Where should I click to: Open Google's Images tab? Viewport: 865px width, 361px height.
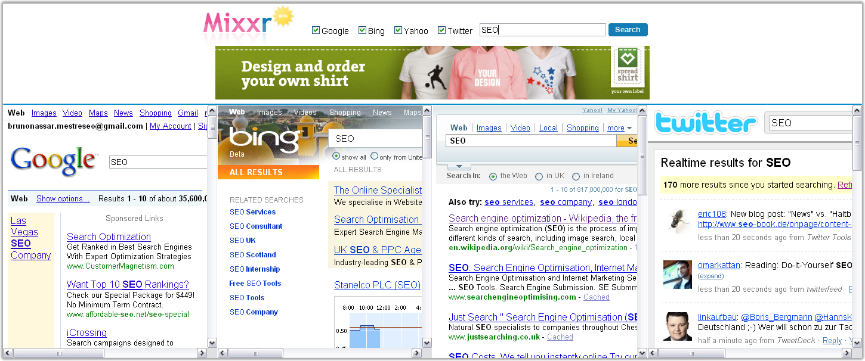[x=44, y=113]
